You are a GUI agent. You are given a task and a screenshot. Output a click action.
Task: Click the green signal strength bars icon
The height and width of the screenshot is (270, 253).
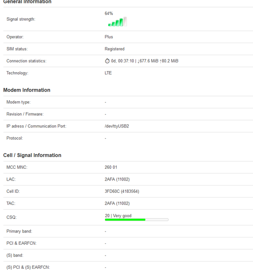117,22
